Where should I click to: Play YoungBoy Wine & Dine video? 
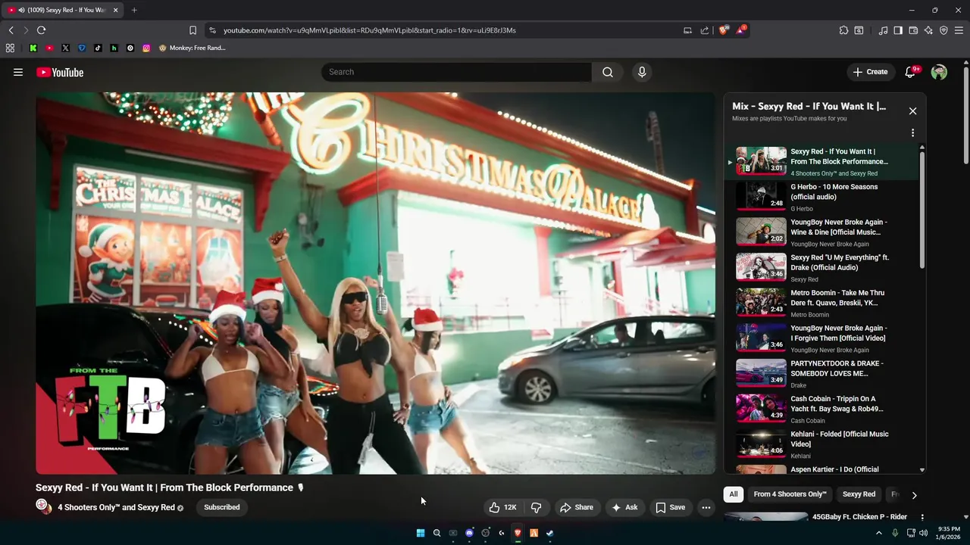point(824,232)
